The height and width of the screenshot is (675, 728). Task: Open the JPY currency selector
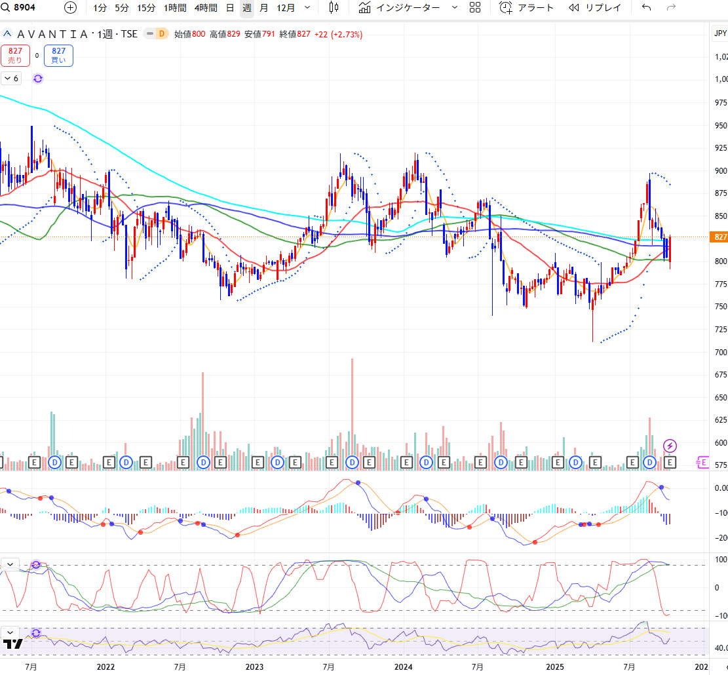tap(720, 33)
